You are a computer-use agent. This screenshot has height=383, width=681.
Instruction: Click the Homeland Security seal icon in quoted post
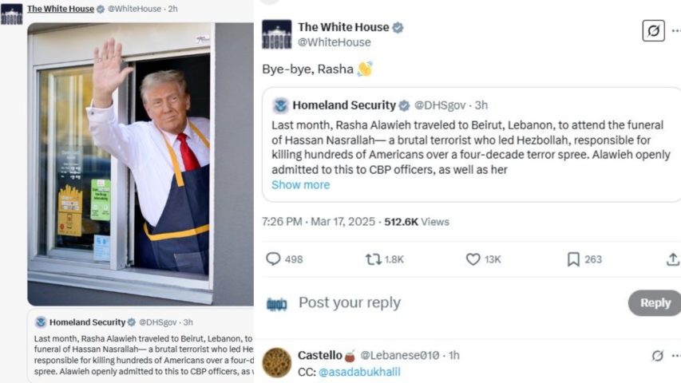pyautogui.click(x=280, y=105)
